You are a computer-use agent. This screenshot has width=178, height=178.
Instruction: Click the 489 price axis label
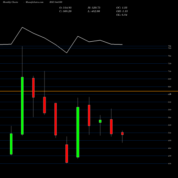pos(169,141)
